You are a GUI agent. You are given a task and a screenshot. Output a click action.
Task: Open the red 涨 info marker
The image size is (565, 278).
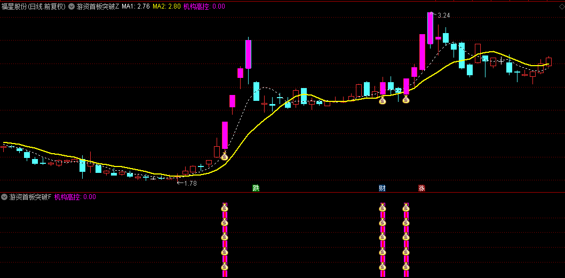pos(421,188)
